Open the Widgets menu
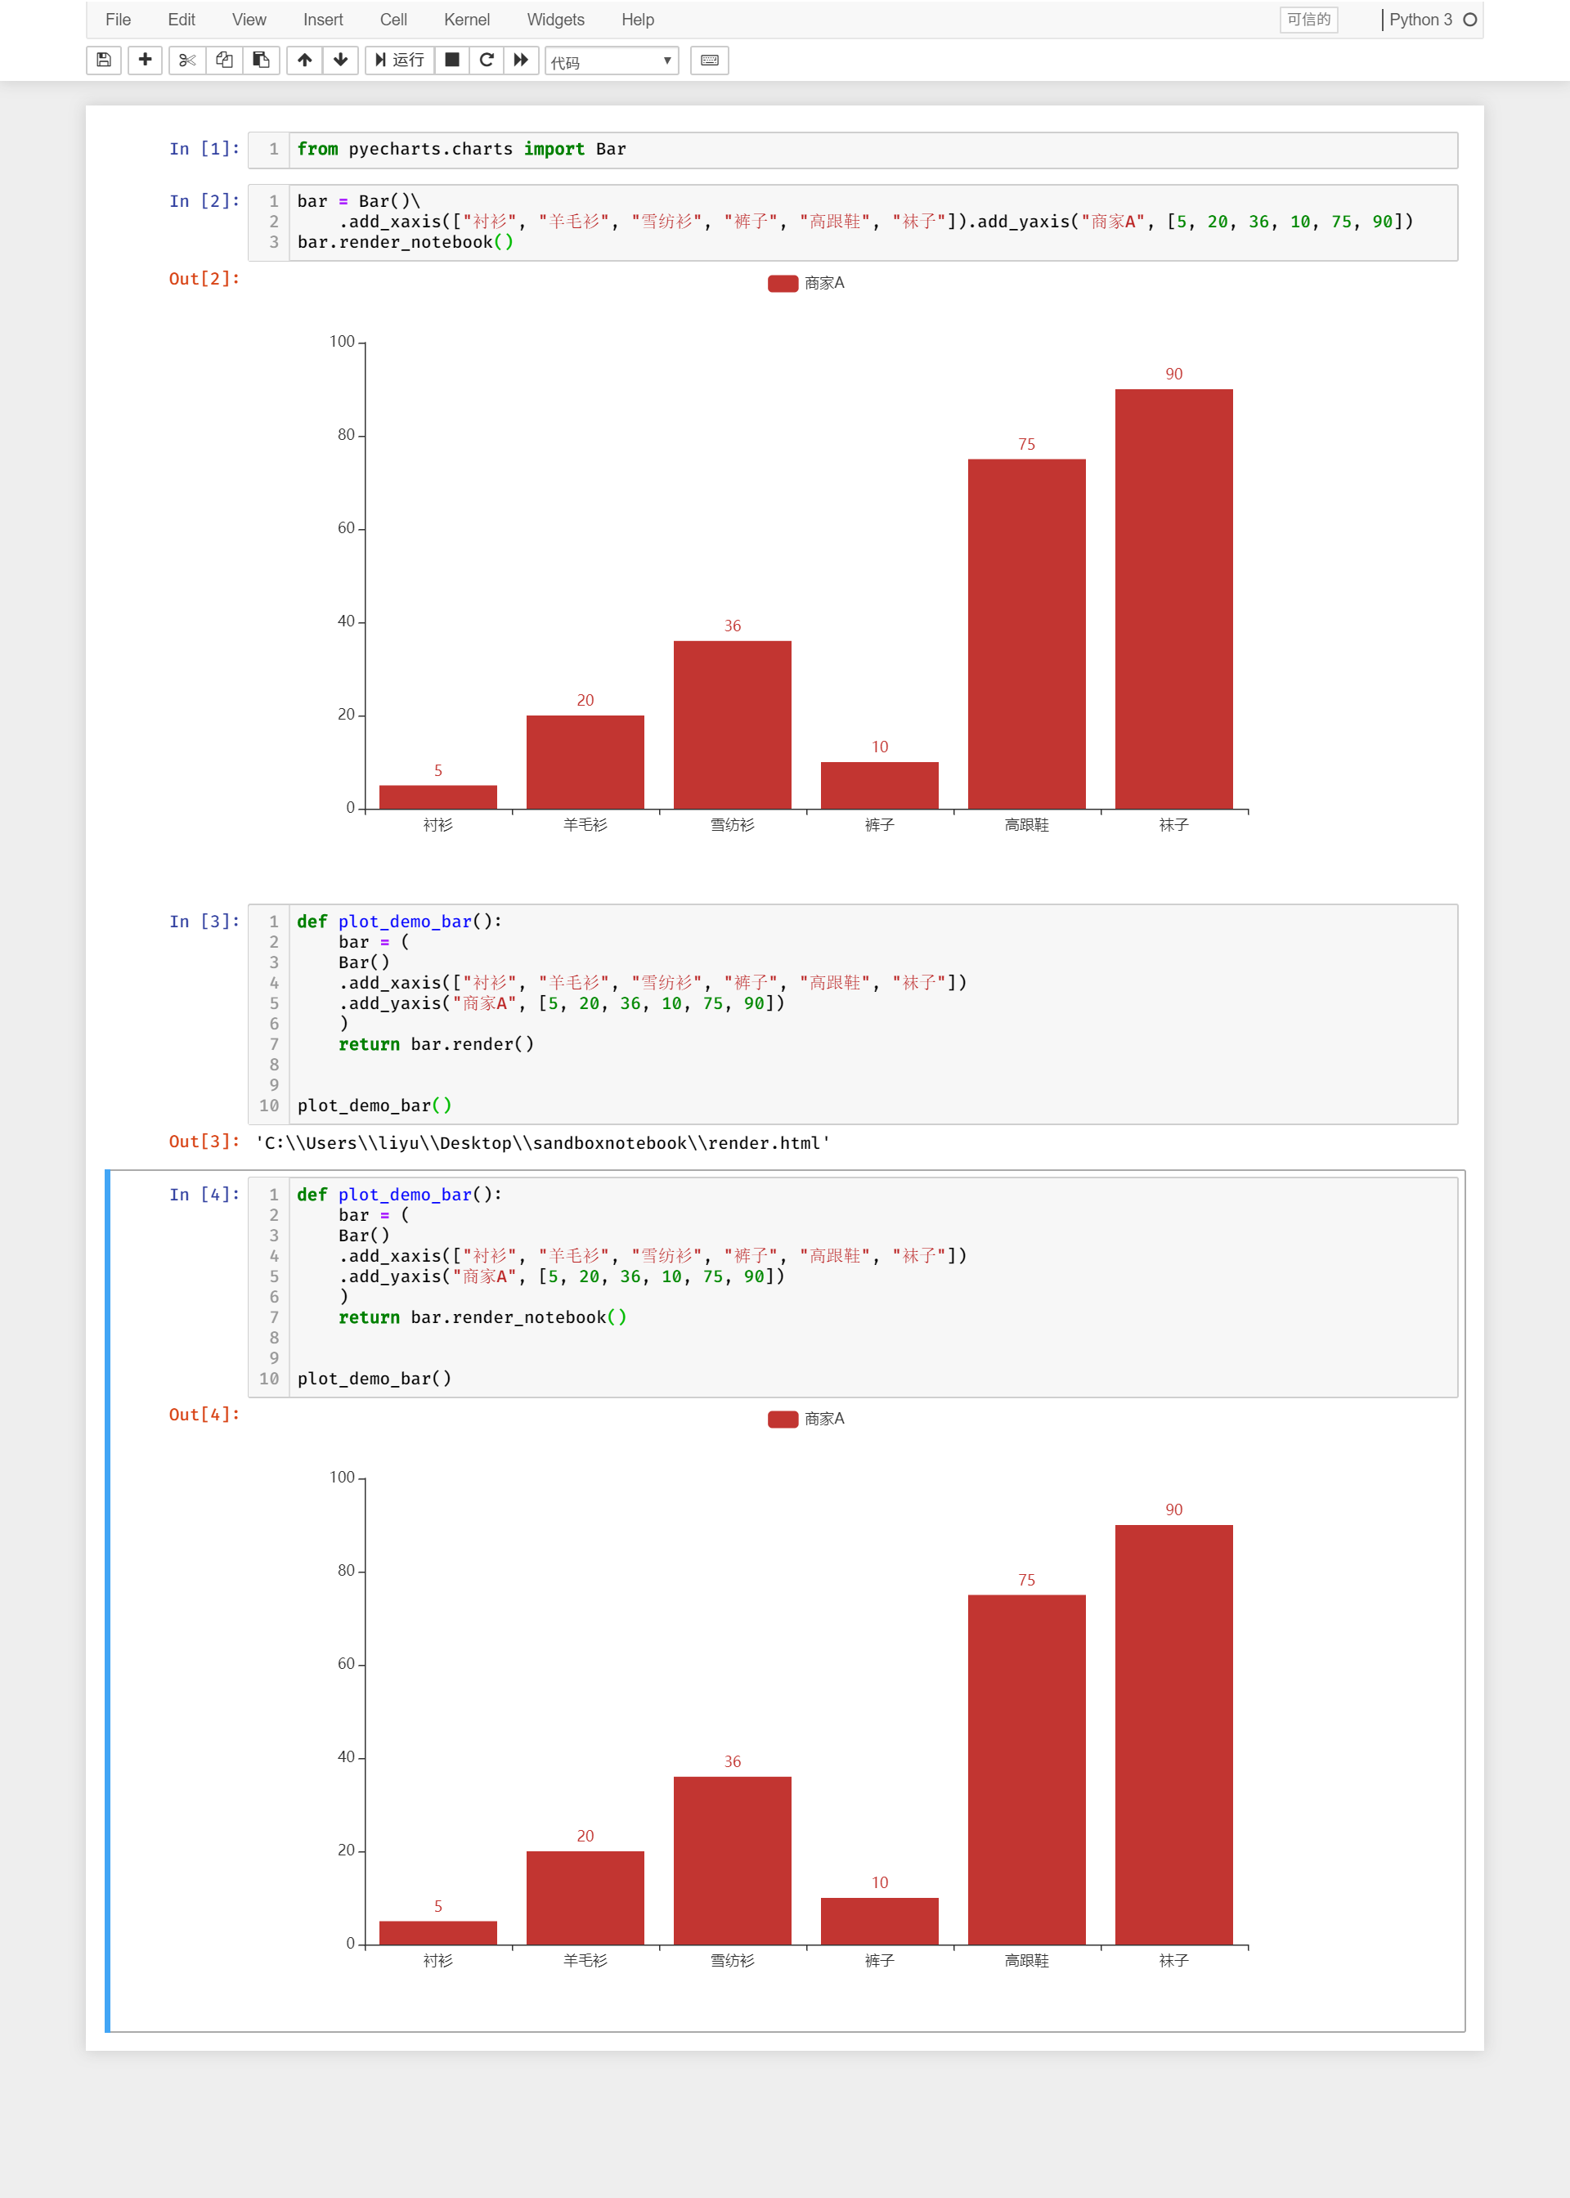The width and height of the screenshot is (1570, 2198). coord(555,20)
